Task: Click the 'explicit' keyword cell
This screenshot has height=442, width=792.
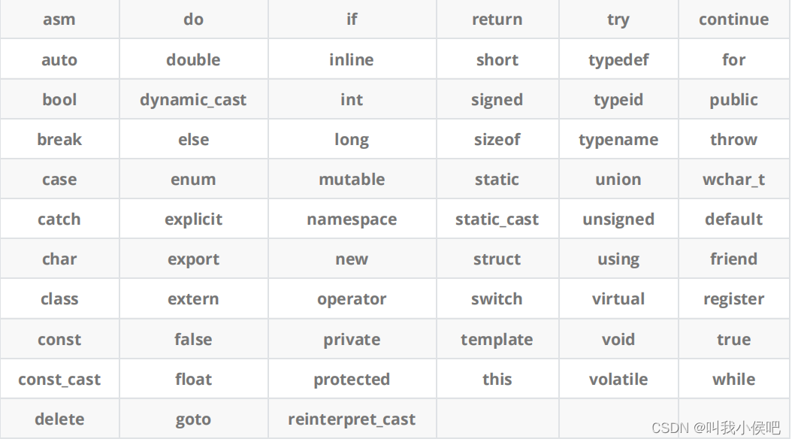Action: [193, 219]
